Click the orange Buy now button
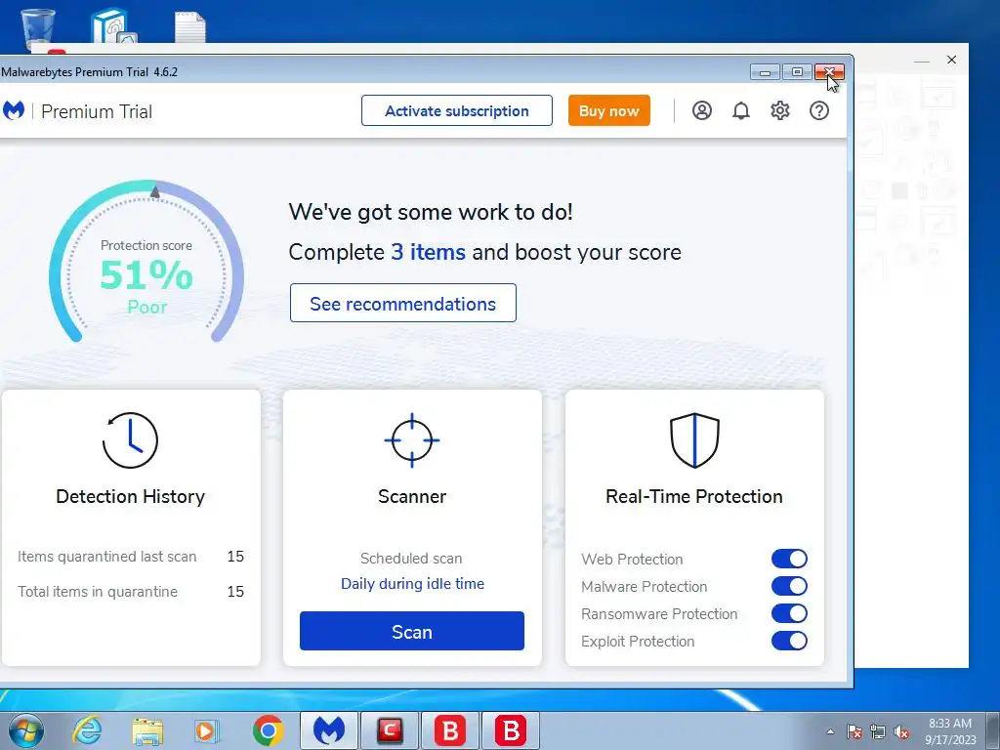The height and width of the screenshot is (750, 1000). pos(609,111)
